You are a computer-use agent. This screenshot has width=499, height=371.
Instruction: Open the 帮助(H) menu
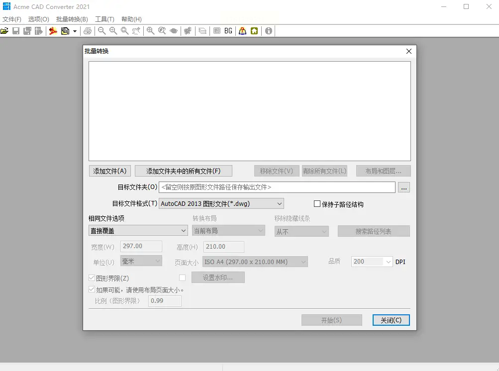(131, 19)
